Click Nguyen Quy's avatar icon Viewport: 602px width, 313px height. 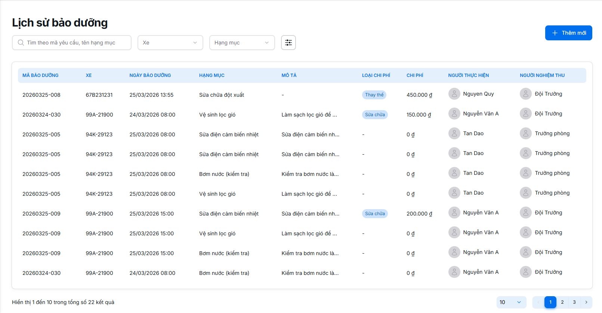pos(454,94)
